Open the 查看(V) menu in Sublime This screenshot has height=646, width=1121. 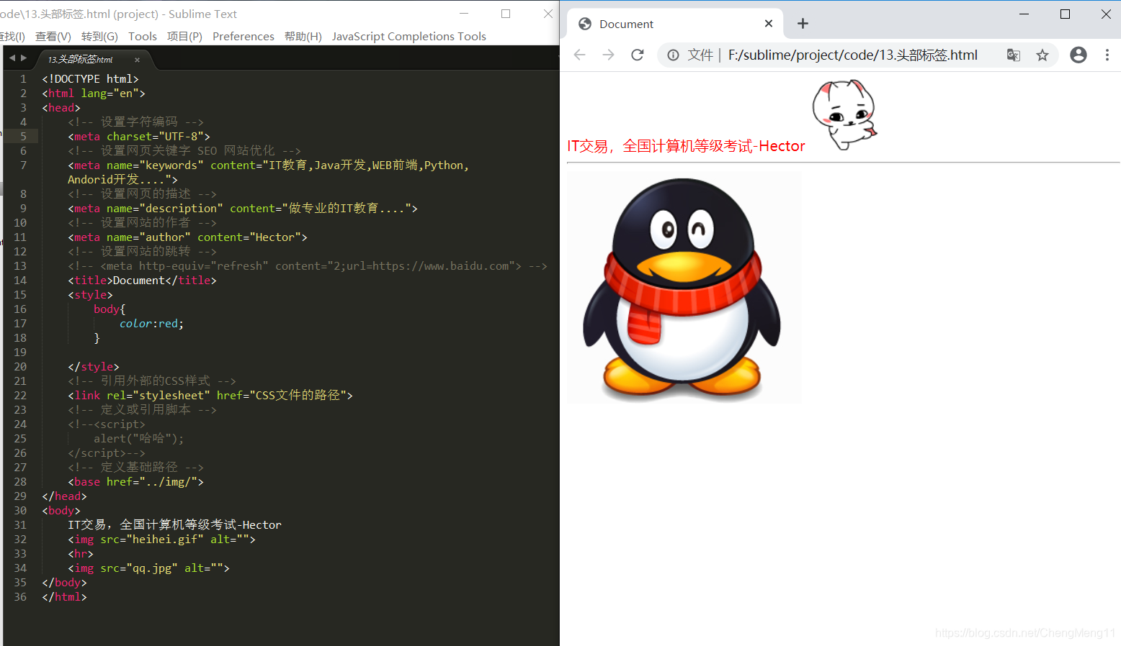pos(53,37)
